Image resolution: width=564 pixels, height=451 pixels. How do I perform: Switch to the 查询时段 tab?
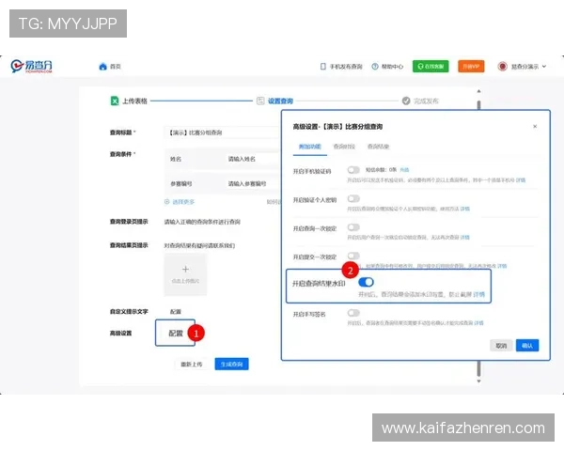tap(344, 147)
